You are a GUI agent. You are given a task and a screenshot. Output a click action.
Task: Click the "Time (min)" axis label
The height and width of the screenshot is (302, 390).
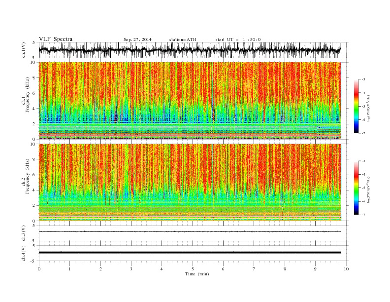click(197, 274)
